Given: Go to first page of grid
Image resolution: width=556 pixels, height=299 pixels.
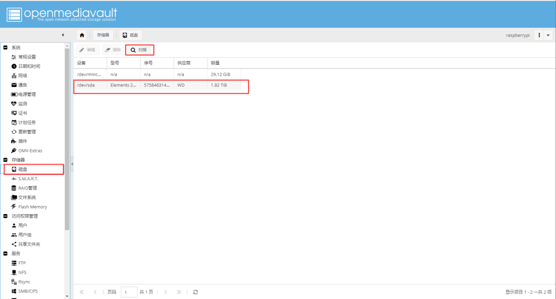Looking at the screenshot, I should pos(81,292).
